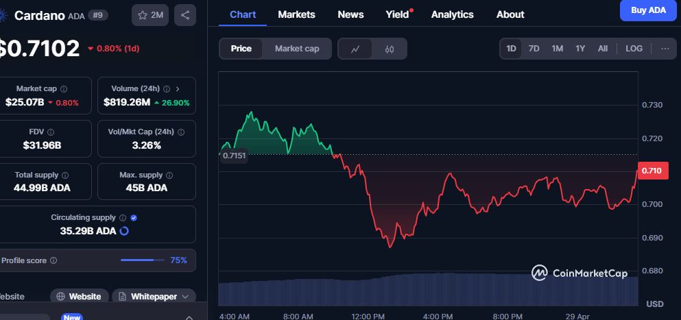The width and height of the screenshot is (681, 320).
Task: Add Cardano to watchlist with star button
Action: tap(150, 15)
